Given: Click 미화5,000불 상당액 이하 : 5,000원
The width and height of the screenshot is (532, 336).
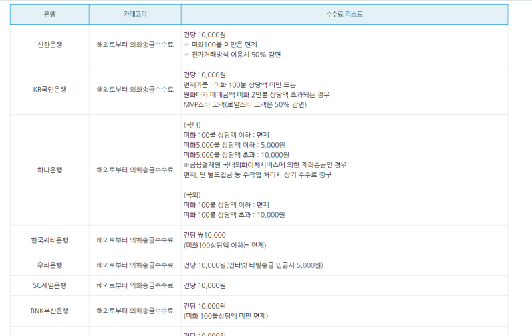Looking at the screenshot, I should tap(234, 145).
